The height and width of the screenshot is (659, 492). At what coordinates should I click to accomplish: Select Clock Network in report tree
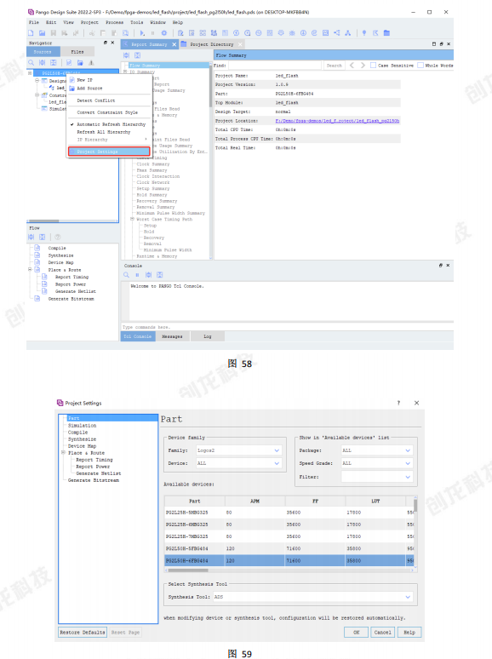point(153,182)
